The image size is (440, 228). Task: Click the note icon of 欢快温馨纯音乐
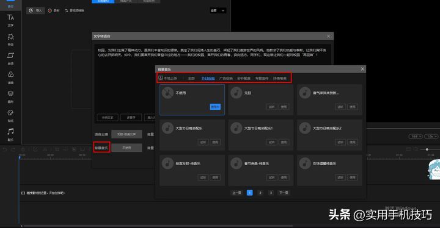[305, 163]
